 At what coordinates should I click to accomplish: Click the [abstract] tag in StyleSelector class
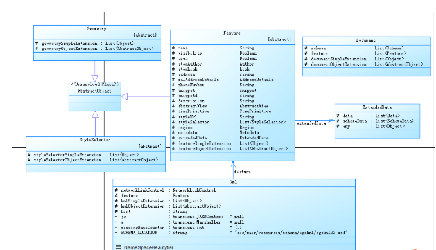pyautogui.click(x=150, y=146)
